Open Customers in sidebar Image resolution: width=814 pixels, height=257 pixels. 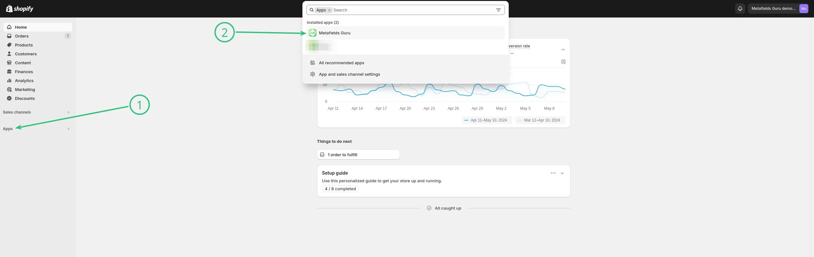coord(38,54)
